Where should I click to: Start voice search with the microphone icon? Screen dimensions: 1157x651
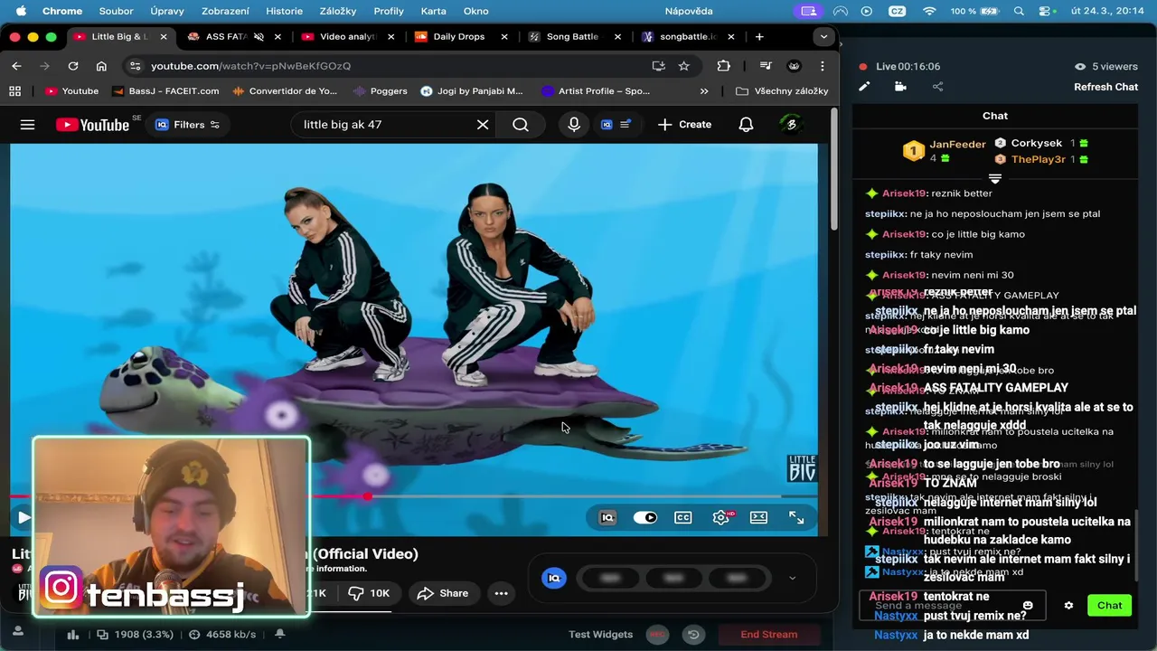click(x=574, y=125)
